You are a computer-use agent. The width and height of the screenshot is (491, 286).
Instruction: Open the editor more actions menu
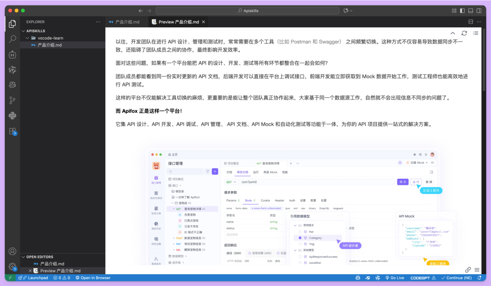(478, 22)
